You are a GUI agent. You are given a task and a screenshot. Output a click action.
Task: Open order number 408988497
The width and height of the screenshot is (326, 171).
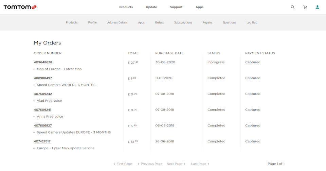coord(43,78)
